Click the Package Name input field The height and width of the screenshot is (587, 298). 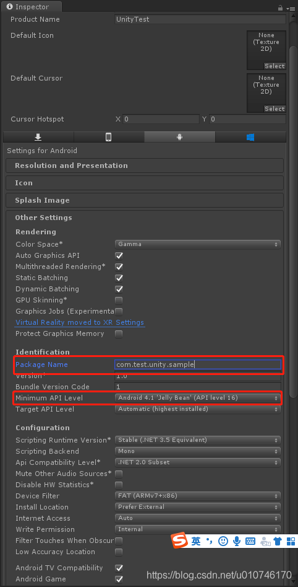pyautogui.click(x=198, y=364)
